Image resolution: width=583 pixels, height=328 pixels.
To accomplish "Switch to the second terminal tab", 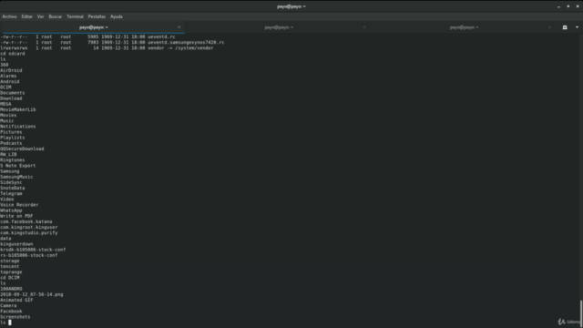I will (x=279, y=27).
